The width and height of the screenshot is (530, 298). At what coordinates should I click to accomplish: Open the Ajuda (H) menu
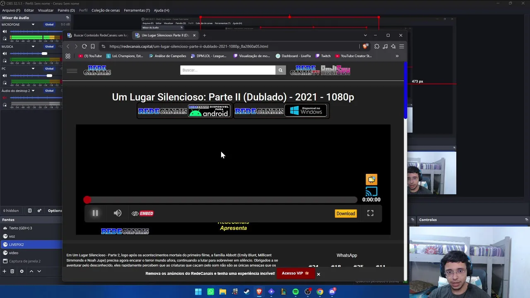[x=161, y=10]
